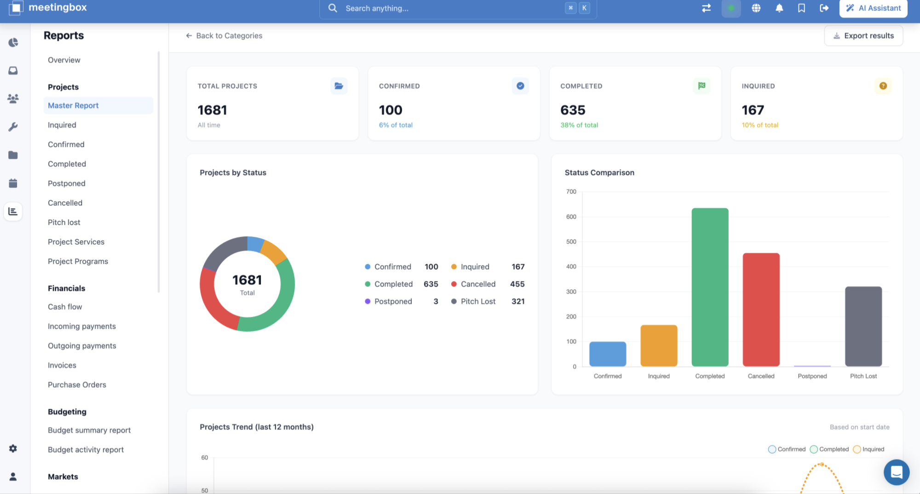The image size is (920, 494).
Task: Open the Cash flow report
Action: pyautogui.click(x=65, y=307)
